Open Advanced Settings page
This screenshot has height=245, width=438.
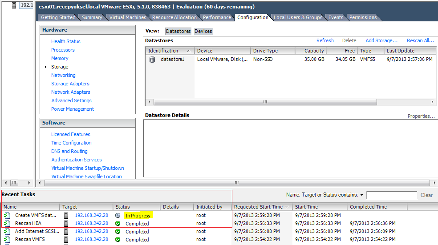click(72, 100)
